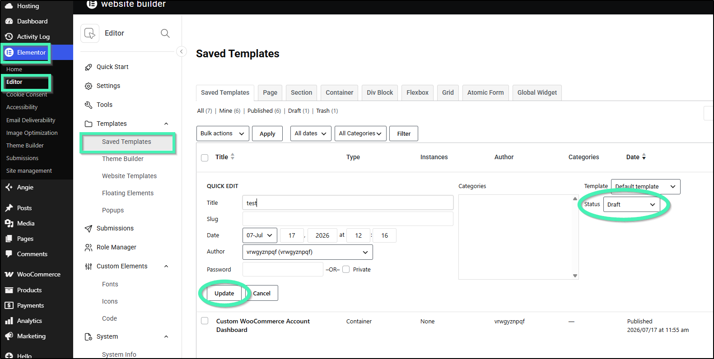Collapse the Templates section chevron
Image resolution: width=714 pixels, height=359 pixels.
[x=166, y=124]
